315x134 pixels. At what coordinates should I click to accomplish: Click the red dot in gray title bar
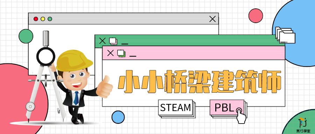pyautogui.click(x=36, y=19)
